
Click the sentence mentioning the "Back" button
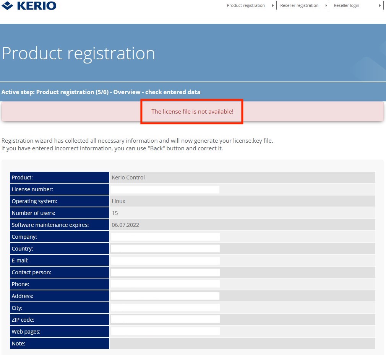[x=112, y=148]
